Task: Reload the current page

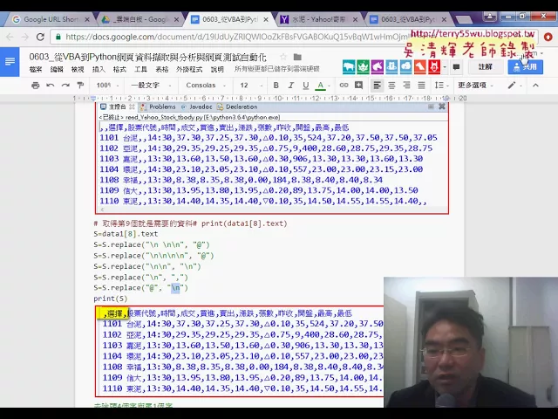Action: point(40,37)
